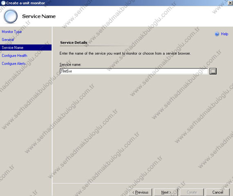233x196 pixels.
Task: Click the 'Service Name' page title text
Action: (x=39, y=16)
